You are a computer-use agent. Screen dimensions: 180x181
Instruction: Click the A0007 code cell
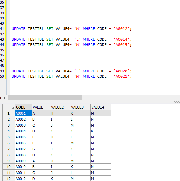point(23,149)
